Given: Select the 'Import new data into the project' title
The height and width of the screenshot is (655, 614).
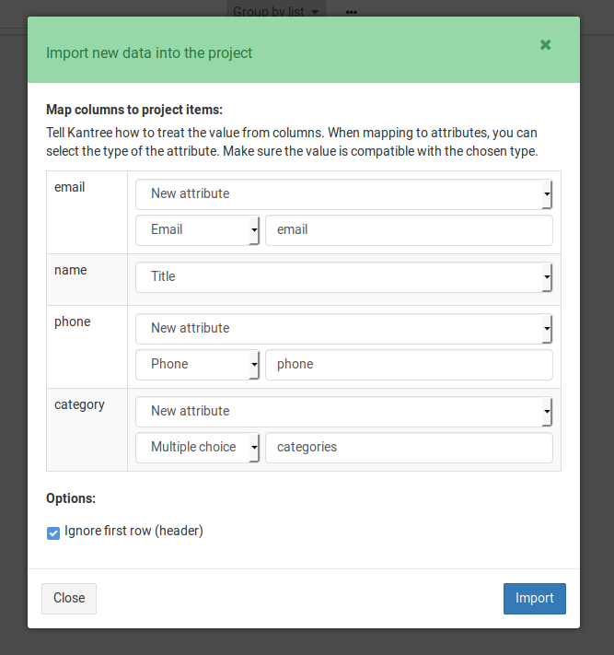Looking at the screenshot, I should (149, 53).
